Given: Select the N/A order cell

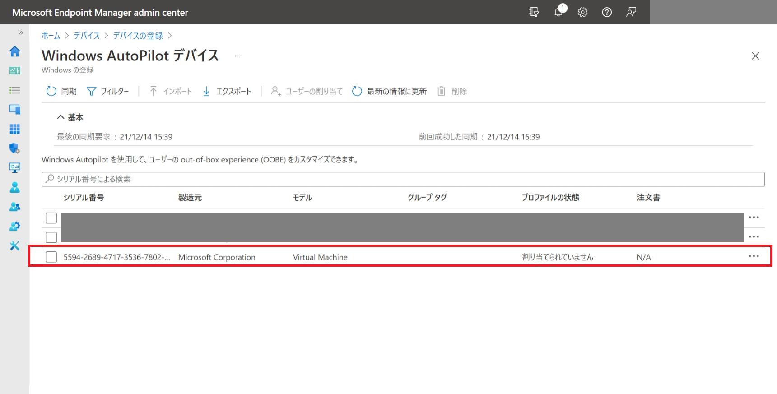Looking at the screenshot, I should click(644, 257).
